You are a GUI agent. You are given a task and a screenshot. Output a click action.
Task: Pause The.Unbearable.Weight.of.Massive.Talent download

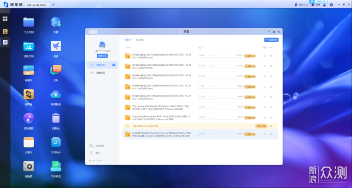(x=264, y=107)
